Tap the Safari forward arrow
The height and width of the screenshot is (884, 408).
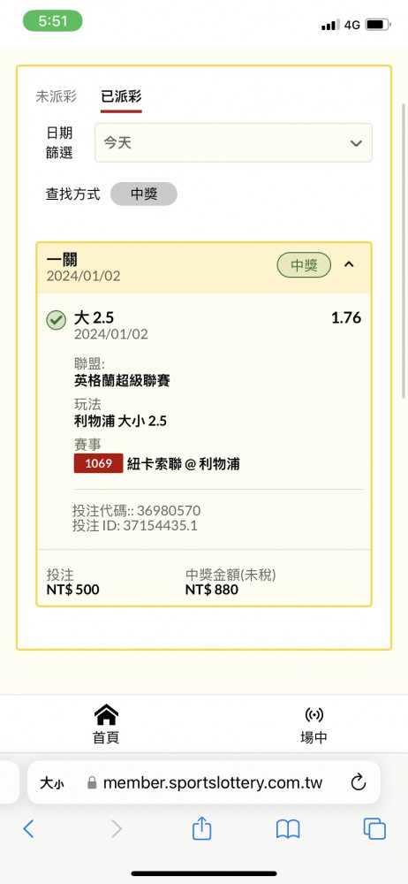[116, 829]
